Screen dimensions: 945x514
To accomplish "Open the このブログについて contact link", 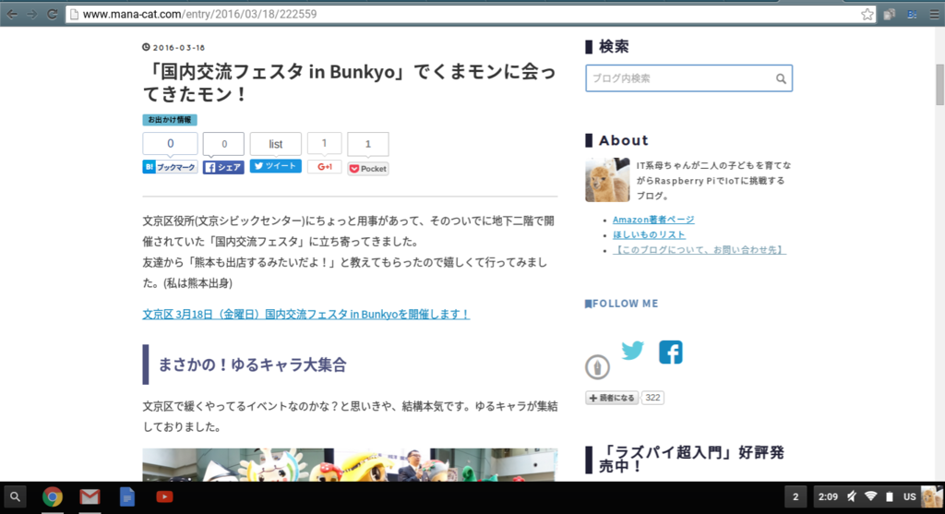I will click(x=700, y=249).
